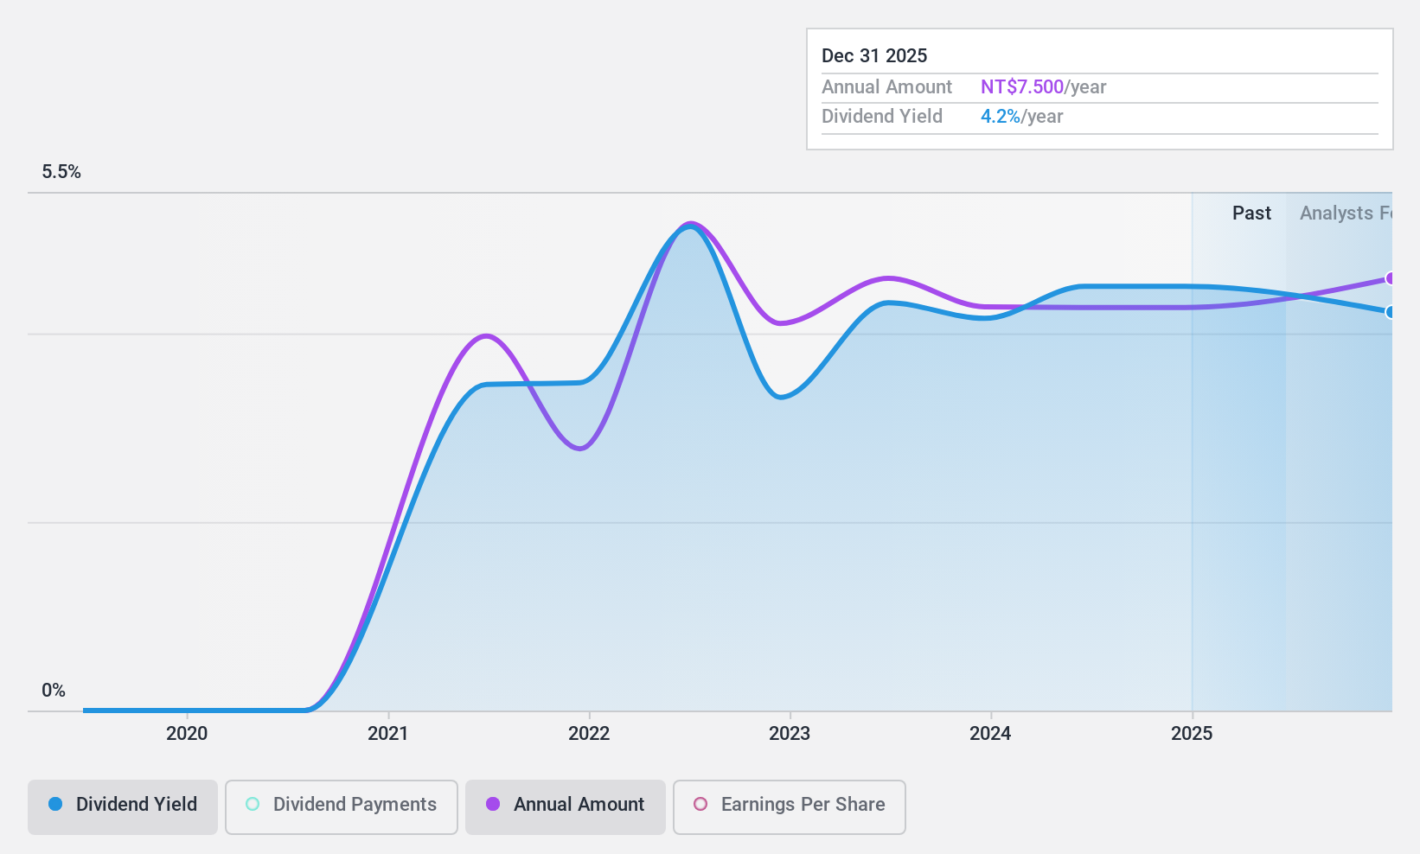The width and height of the screenshot is (1420, 854).
Task: Click the 2025 x-axis label
Action: pyautogui.click(x=1192, y=734)
